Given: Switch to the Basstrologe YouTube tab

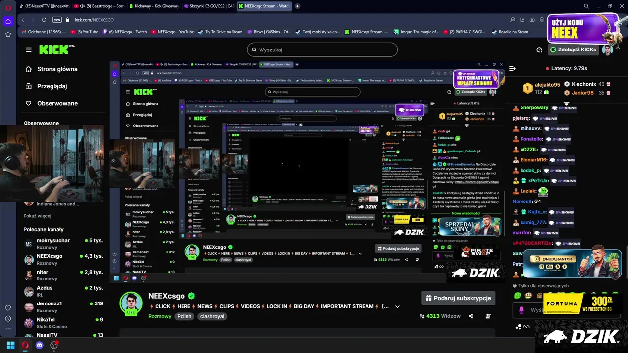Looking at the screenshot, I should (x=99, y=6).
